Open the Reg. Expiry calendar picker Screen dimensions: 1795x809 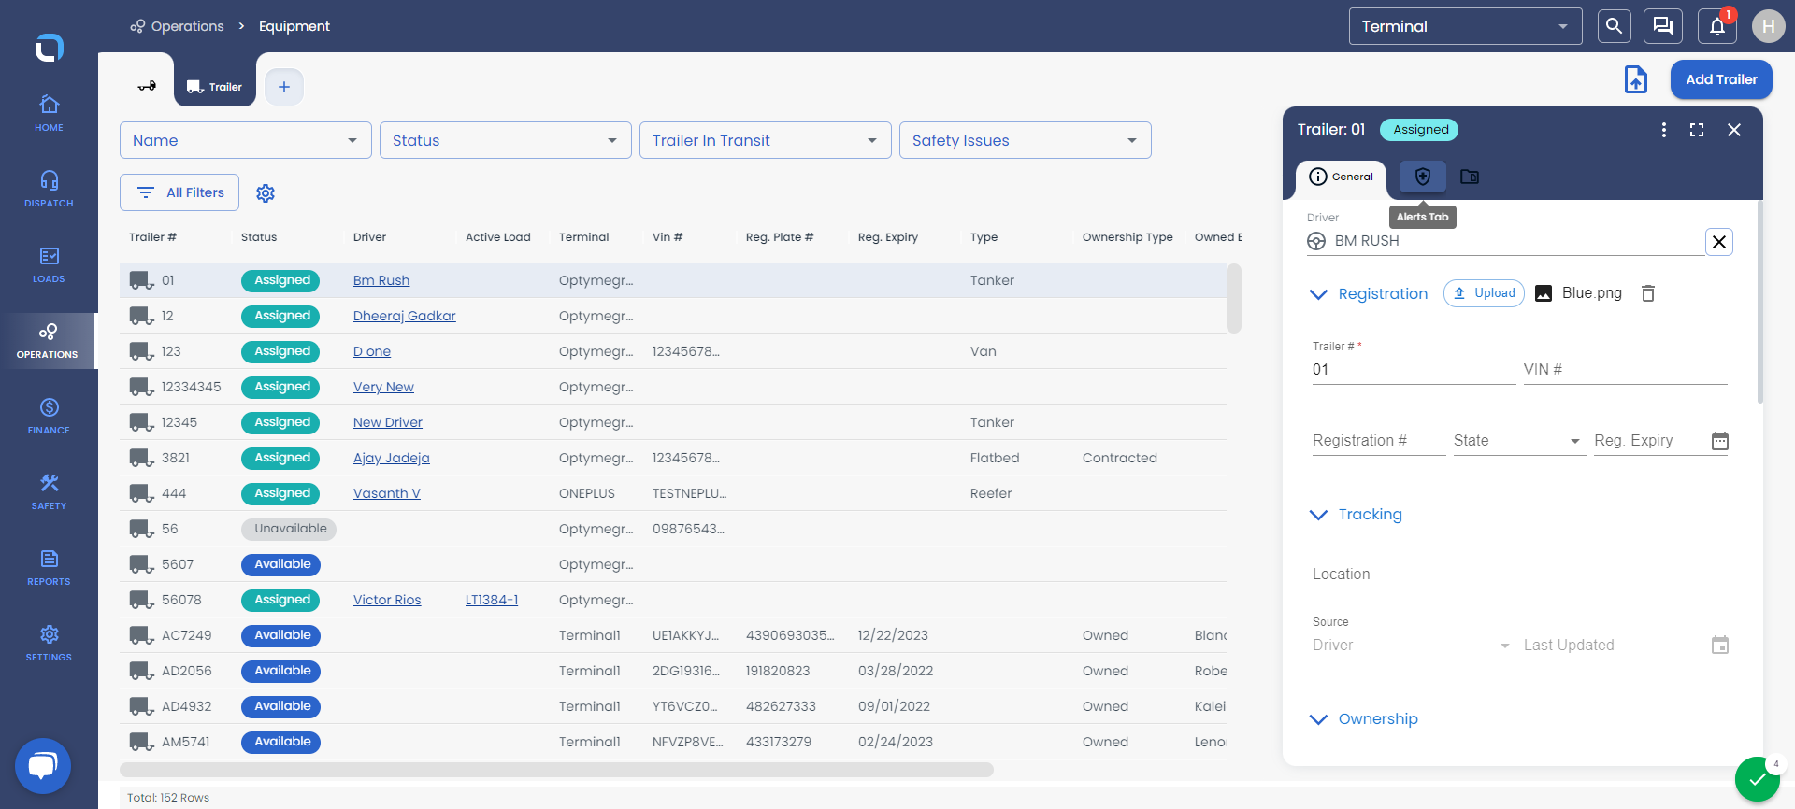click(1720, 441)
